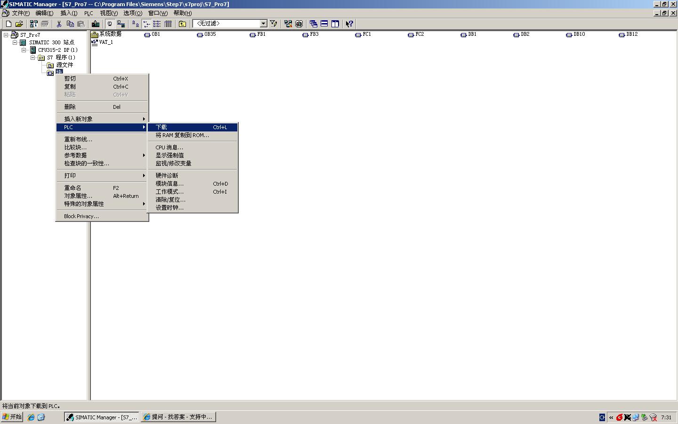
Task: Switch to Small Icons view
Action: [x=146, y=24]
